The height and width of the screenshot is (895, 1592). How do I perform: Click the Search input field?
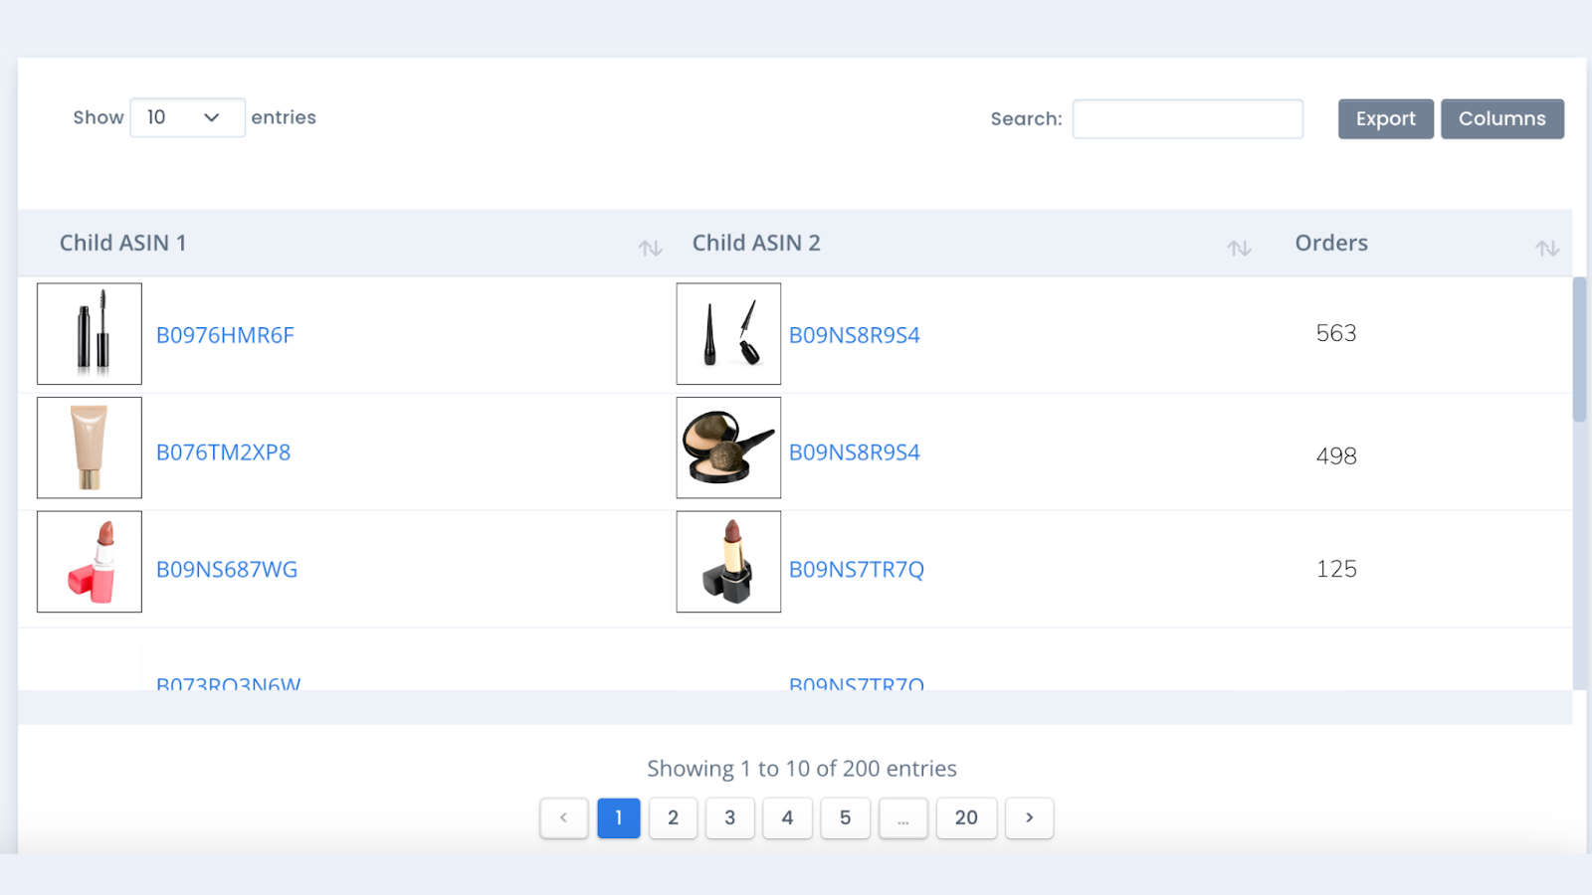click(1188, 118)
